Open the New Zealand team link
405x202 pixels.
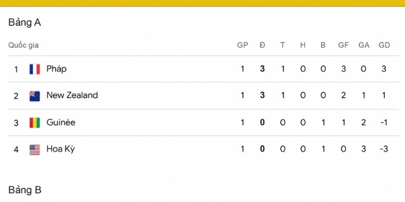tap(72, 95)
